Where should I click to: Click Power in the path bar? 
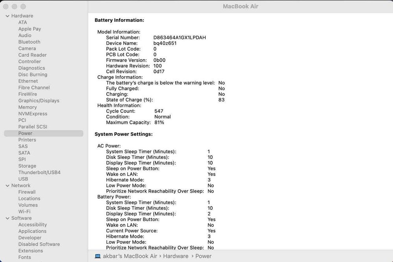(203, 256)
